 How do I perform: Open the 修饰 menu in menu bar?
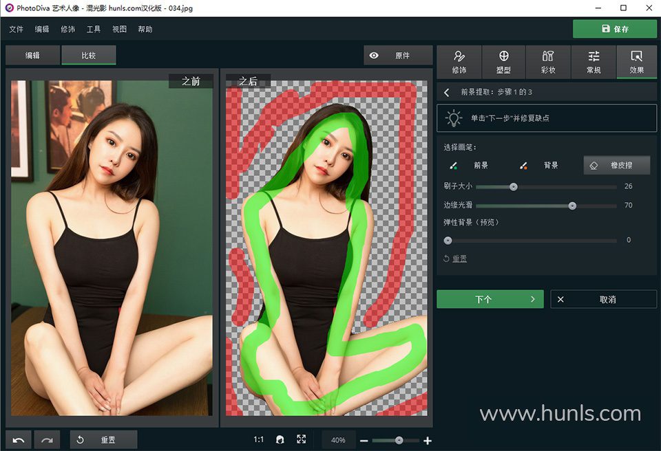(x=67, y=29)
